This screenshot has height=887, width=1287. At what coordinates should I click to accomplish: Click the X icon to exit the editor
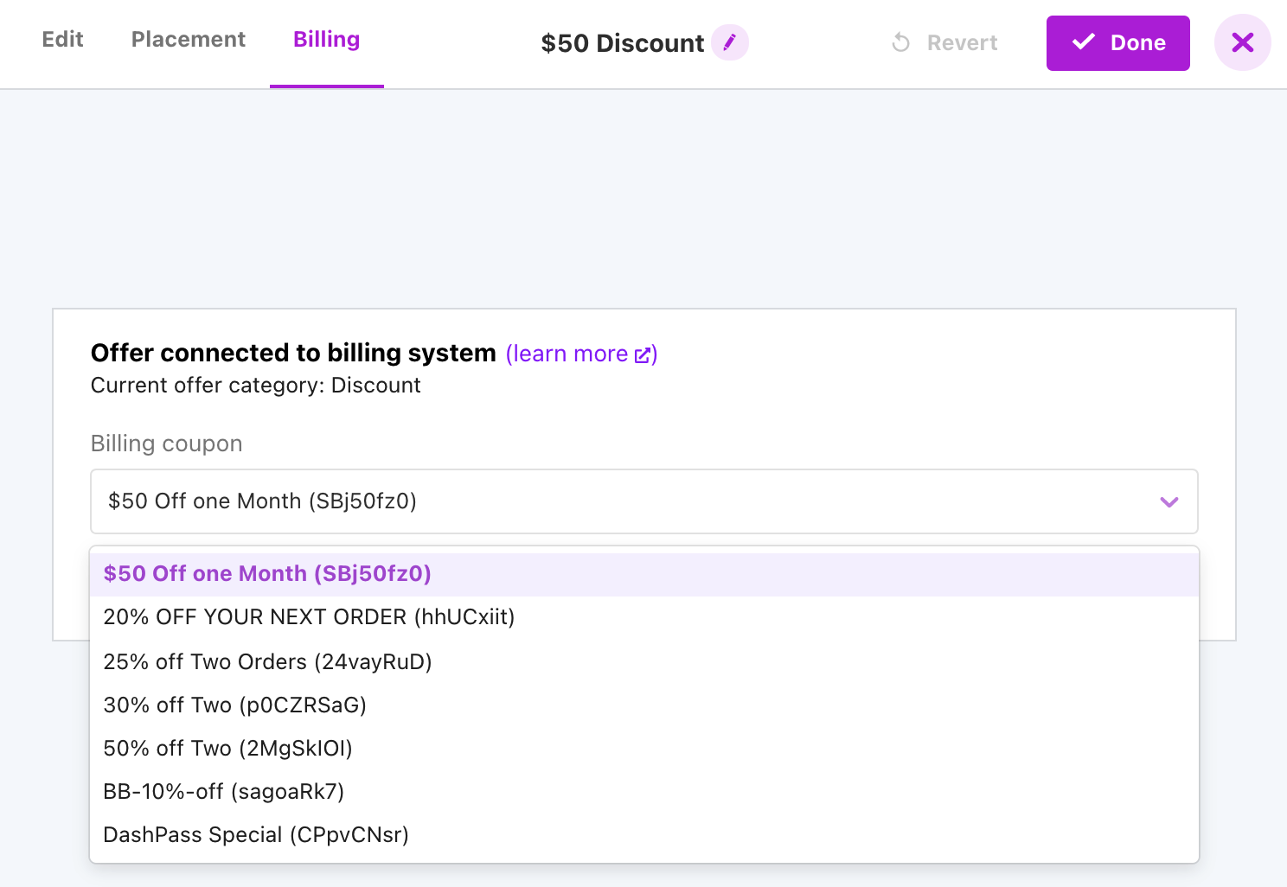click(1242, 41)
